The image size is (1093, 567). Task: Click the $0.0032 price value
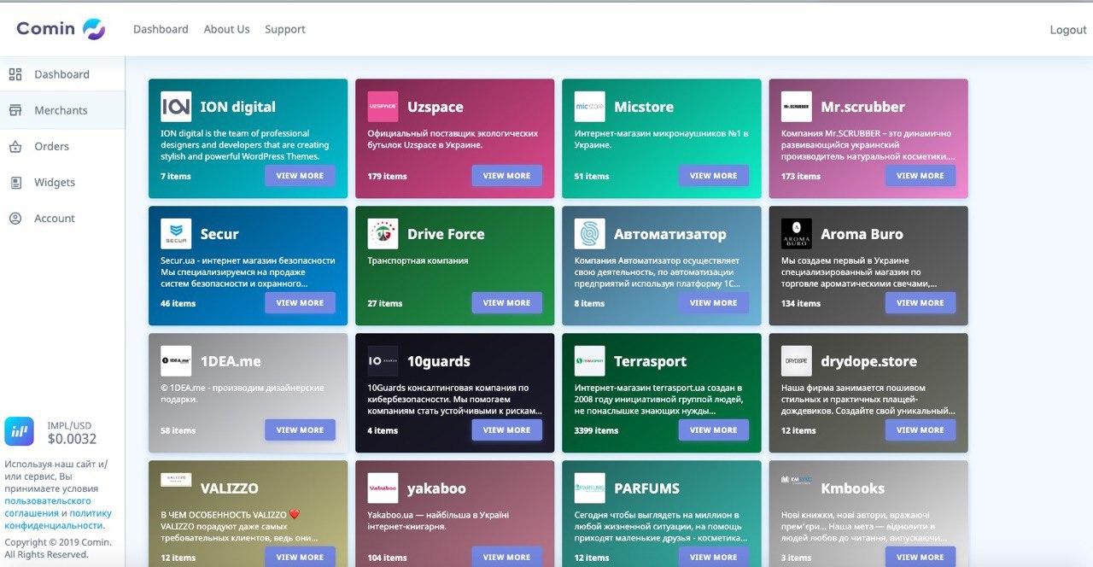tap(72, 440)
